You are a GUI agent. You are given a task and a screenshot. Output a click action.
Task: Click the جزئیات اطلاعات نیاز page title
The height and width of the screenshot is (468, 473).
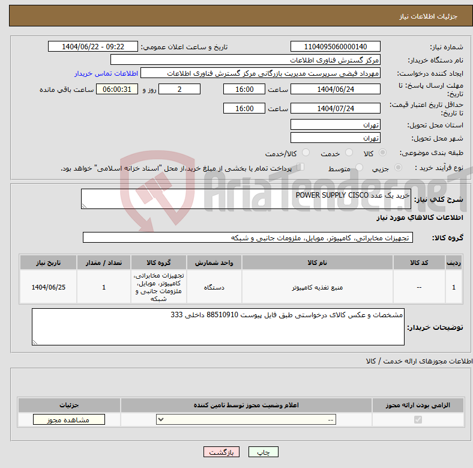pos(428,16)
